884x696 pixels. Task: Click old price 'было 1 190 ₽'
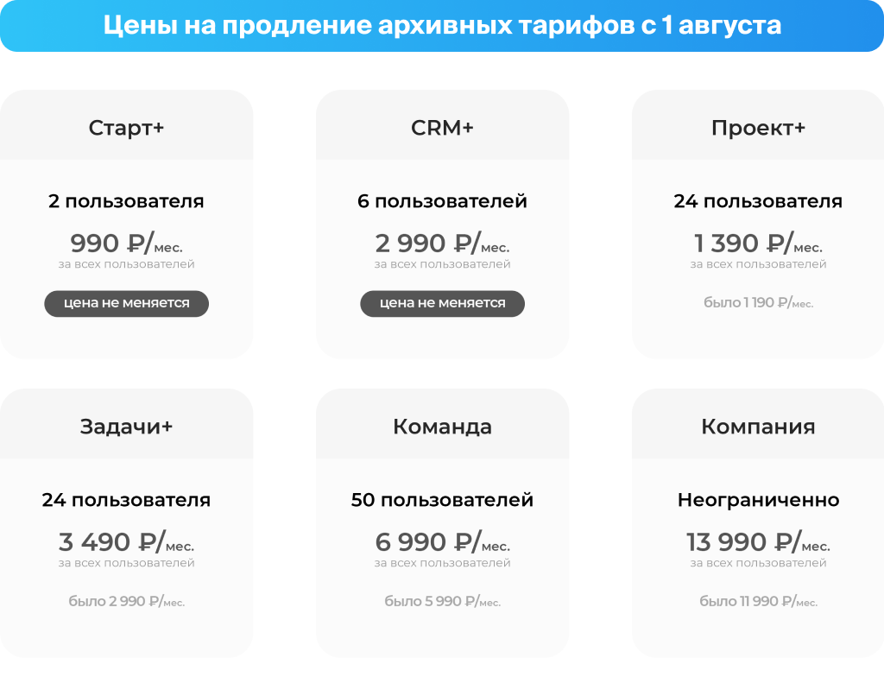point(758,303)
